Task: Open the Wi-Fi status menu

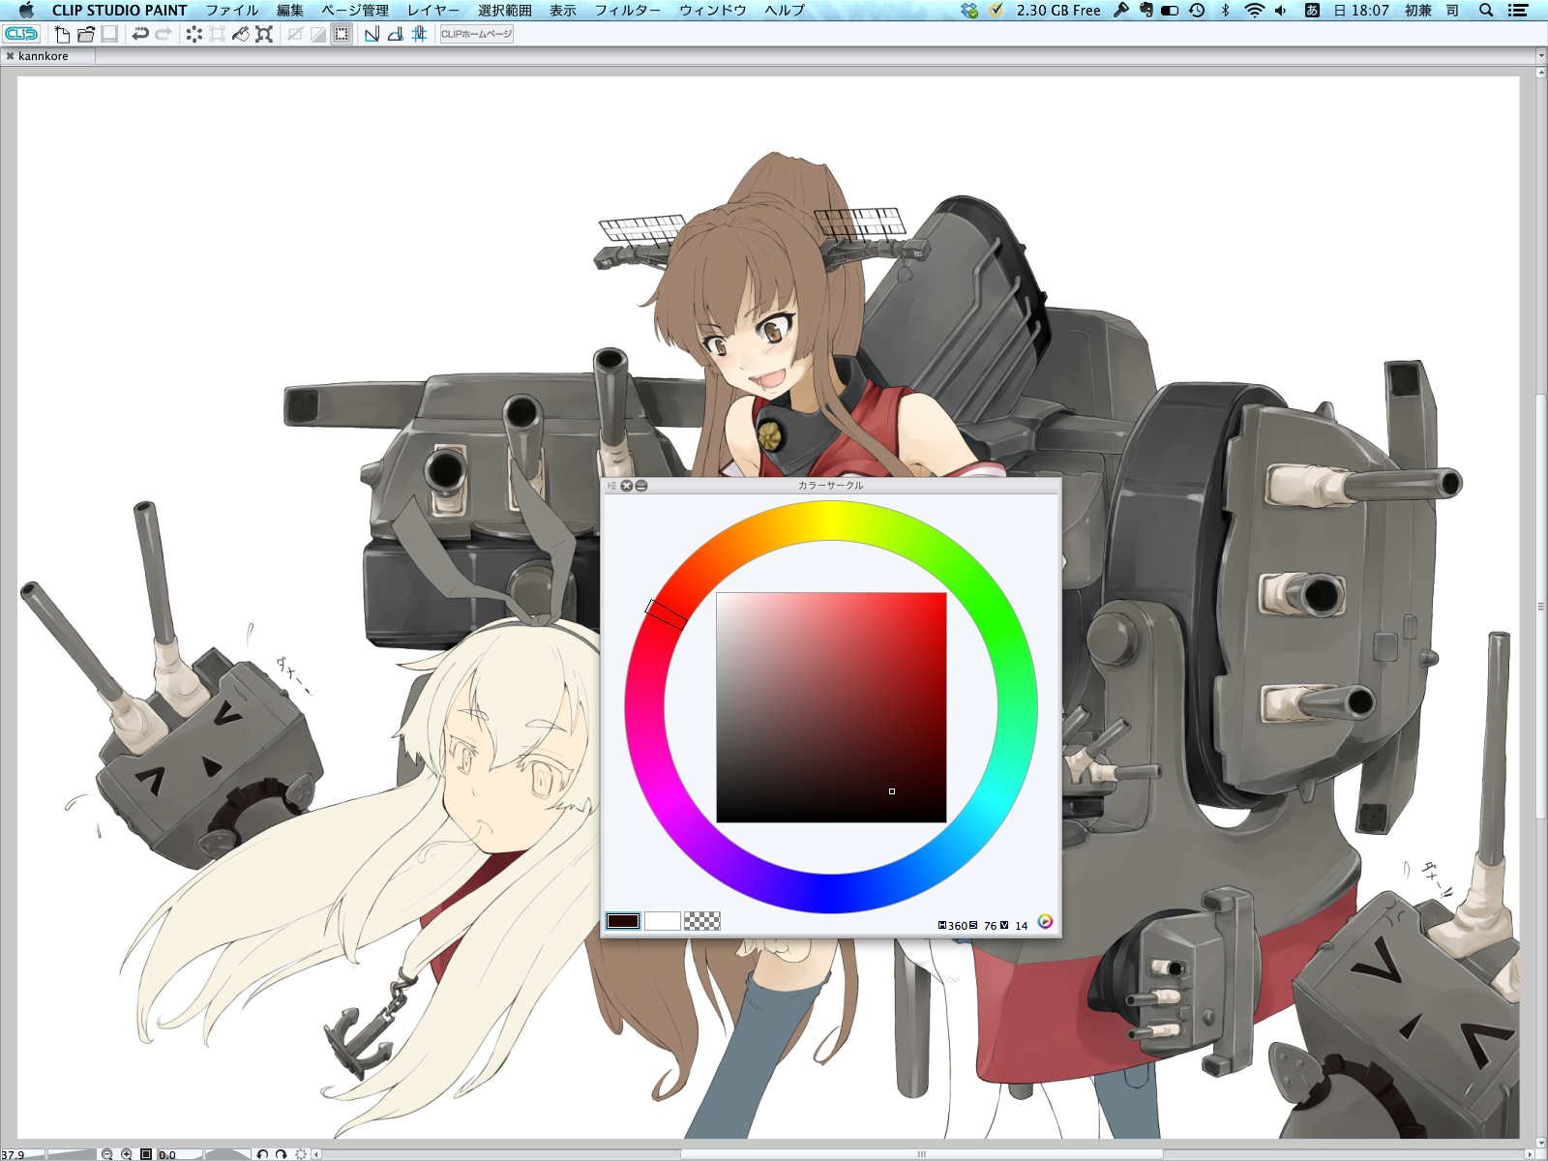Action: pyautogui.click(x=1254, y=11)
